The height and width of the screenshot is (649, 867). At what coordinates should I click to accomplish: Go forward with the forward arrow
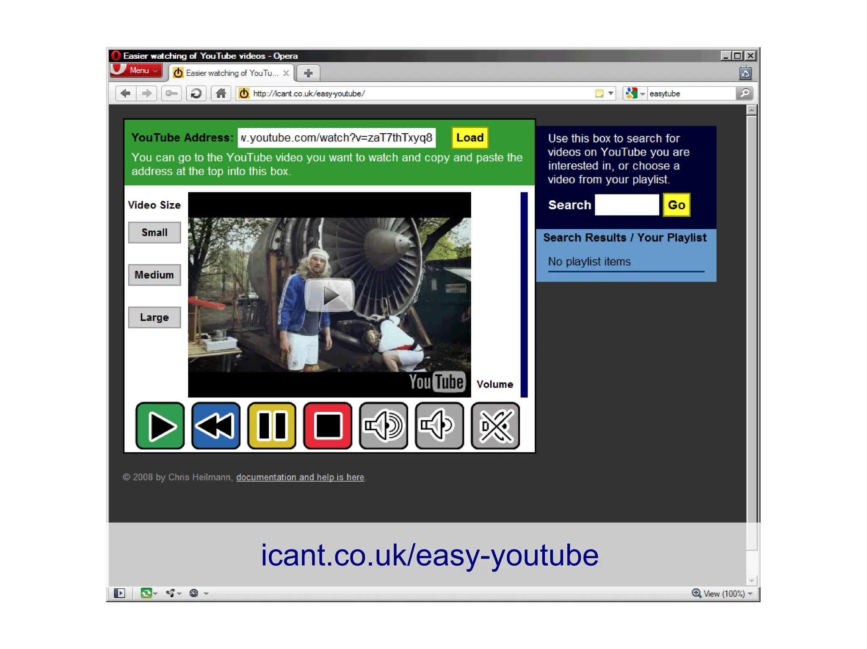pos(146,93)
